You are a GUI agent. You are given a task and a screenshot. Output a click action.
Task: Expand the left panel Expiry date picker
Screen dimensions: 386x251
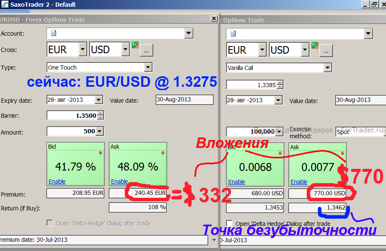[x=98, y=100]
